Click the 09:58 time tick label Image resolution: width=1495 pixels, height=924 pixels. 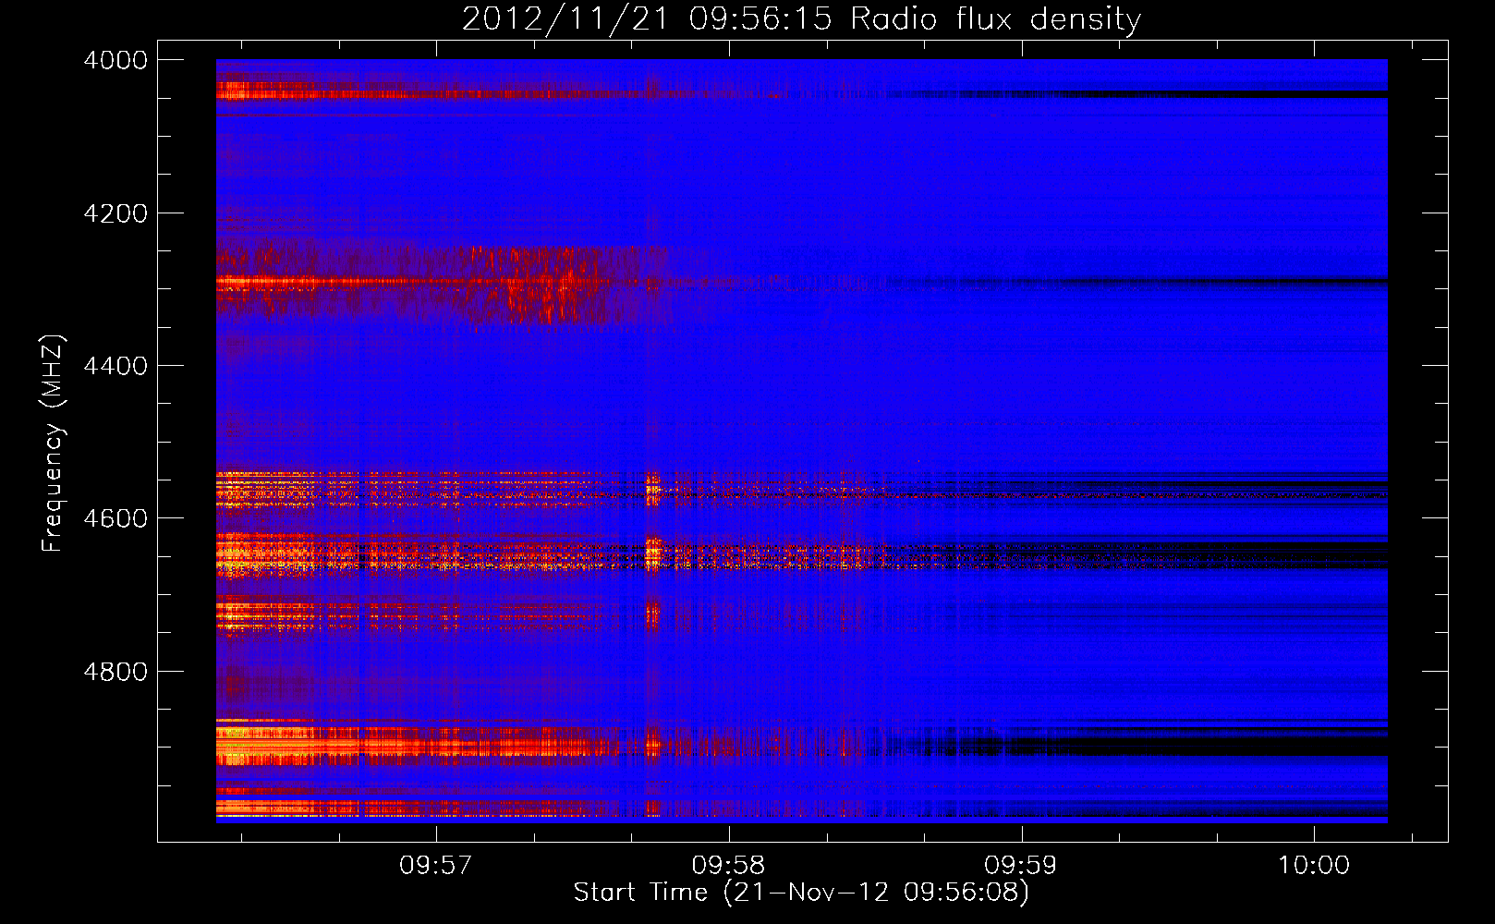coord(729,865)
